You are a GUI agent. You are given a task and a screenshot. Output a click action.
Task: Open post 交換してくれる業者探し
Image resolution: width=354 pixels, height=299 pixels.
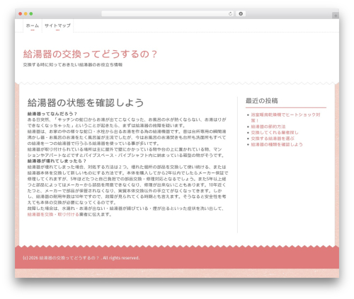(x=275, y=133)
